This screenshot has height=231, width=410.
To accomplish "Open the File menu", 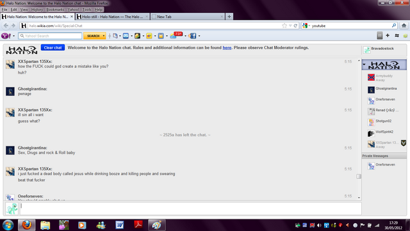I will pyautogui.click(x=4, y=10).
